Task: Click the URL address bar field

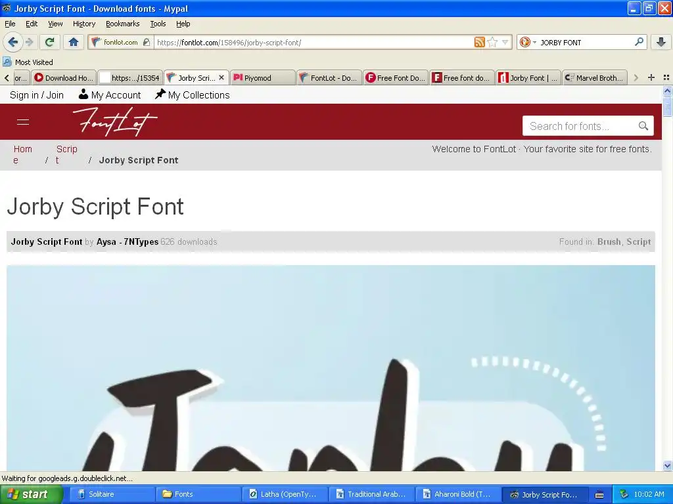Action: tap(313, 43)
